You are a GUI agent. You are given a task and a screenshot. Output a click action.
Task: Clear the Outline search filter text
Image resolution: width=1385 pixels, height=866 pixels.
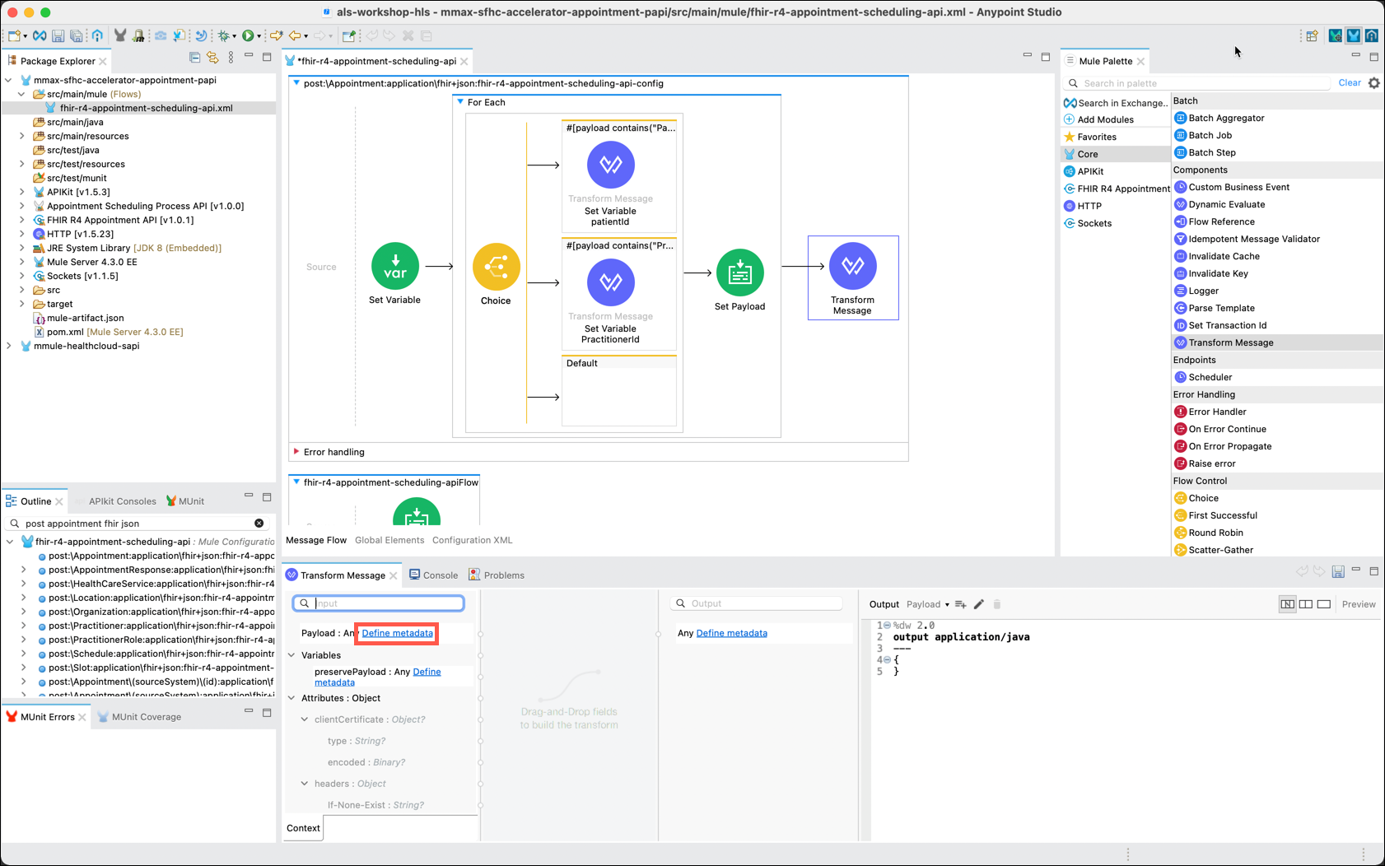(x=259, y=524)
